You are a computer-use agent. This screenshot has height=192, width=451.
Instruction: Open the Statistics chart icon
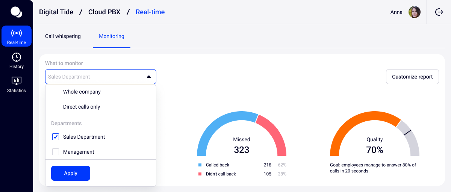17,81
